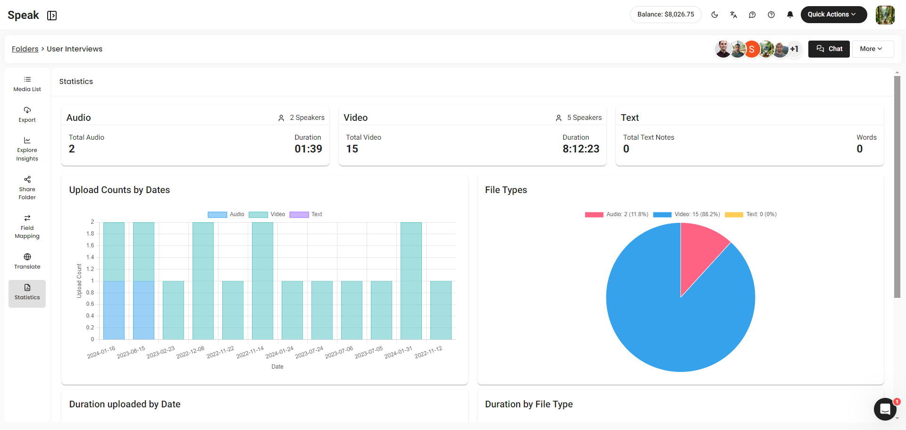Image resolution: width=906 pixels, height=430 pixels.
Task: Toggle the Audio series in the bar chart legend
Action: [x=226, y=214]
